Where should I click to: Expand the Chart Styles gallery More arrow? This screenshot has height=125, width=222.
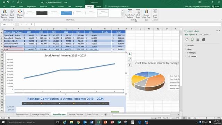(122, 16)
